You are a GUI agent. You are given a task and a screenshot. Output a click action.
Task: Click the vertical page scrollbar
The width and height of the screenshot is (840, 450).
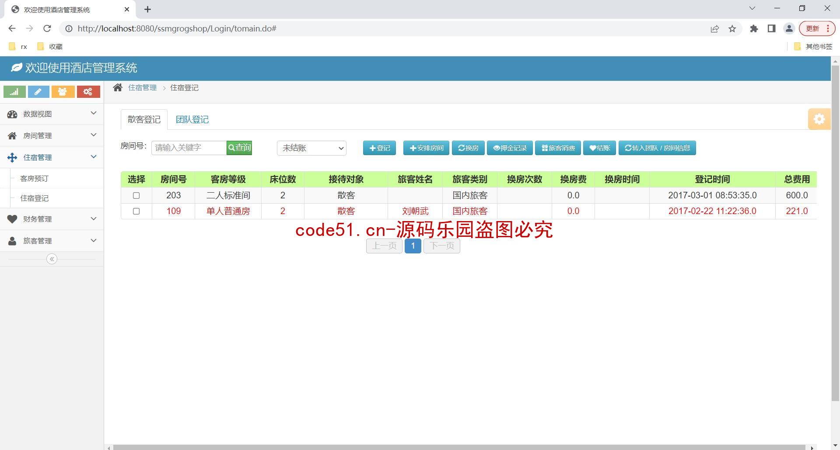(835, 233)
